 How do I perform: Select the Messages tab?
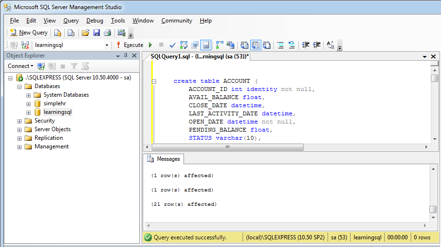point(163,159)
